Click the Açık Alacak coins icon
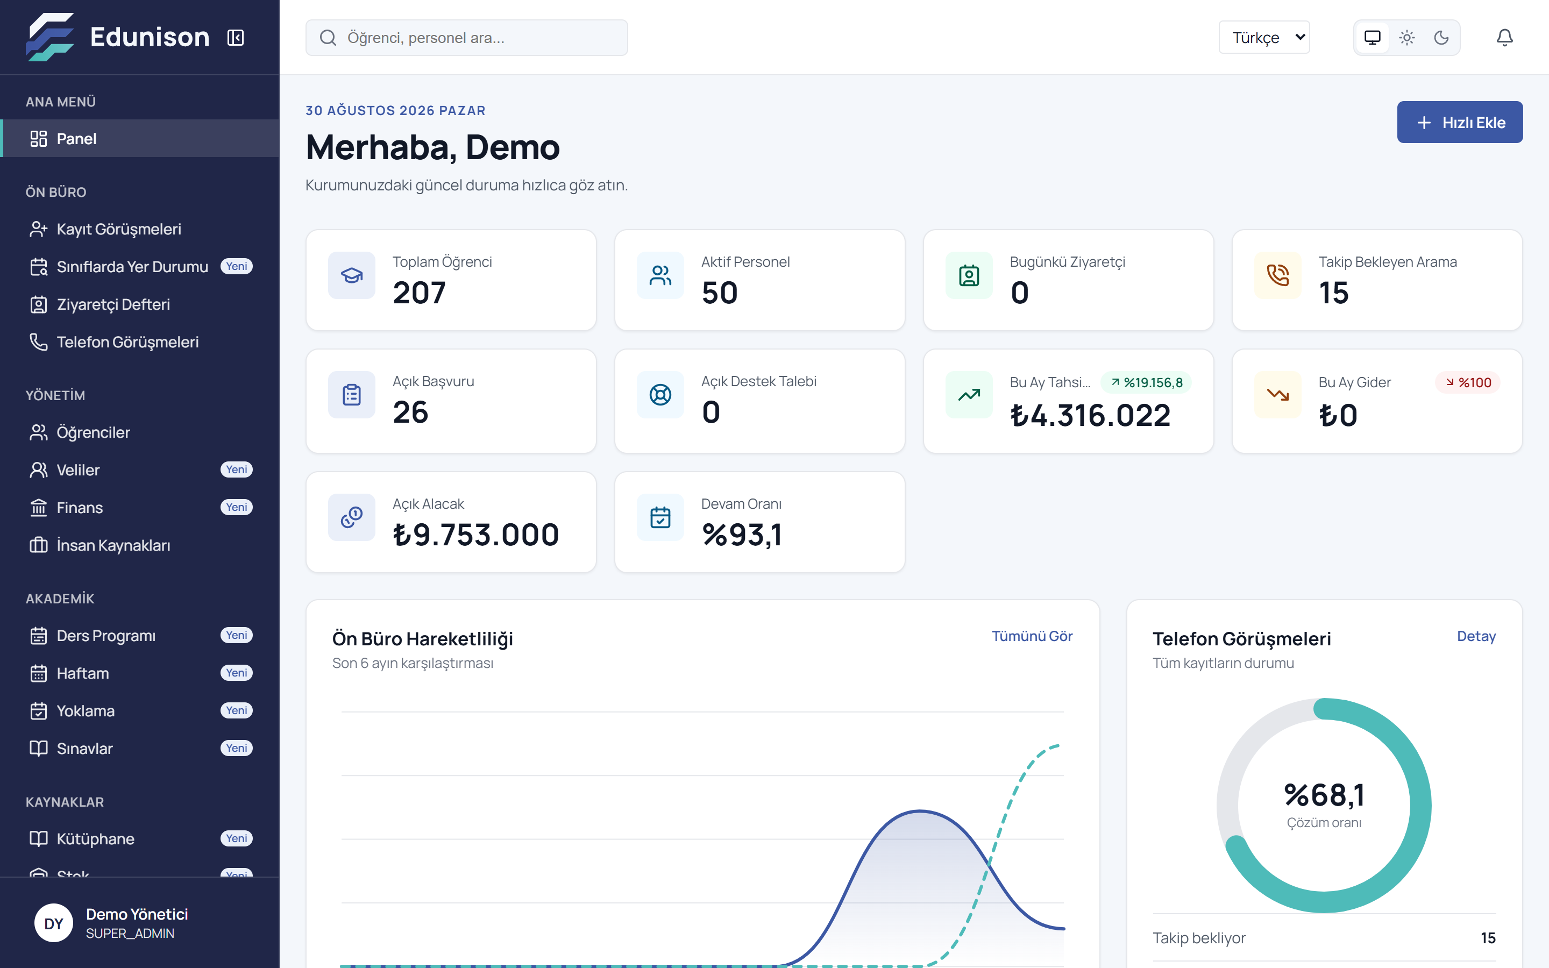Image resolution: width=1549 pixels, height=968 pixels. pyautogui.click(x=352, y=517)
